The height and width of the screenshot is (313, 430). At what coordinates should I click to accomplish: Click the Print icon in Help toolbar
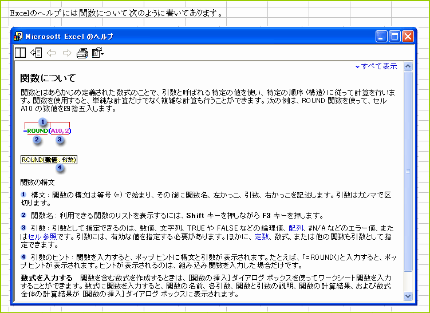[x=82, y=53]
